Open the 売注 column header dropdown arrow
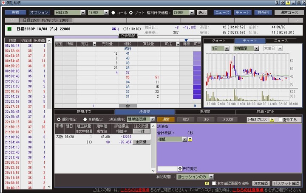Screen dimensions: 306x193 94,44
